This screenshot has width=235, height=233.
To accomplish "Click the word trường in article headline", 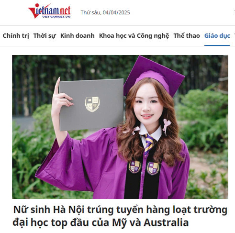I will pos(211,210).
